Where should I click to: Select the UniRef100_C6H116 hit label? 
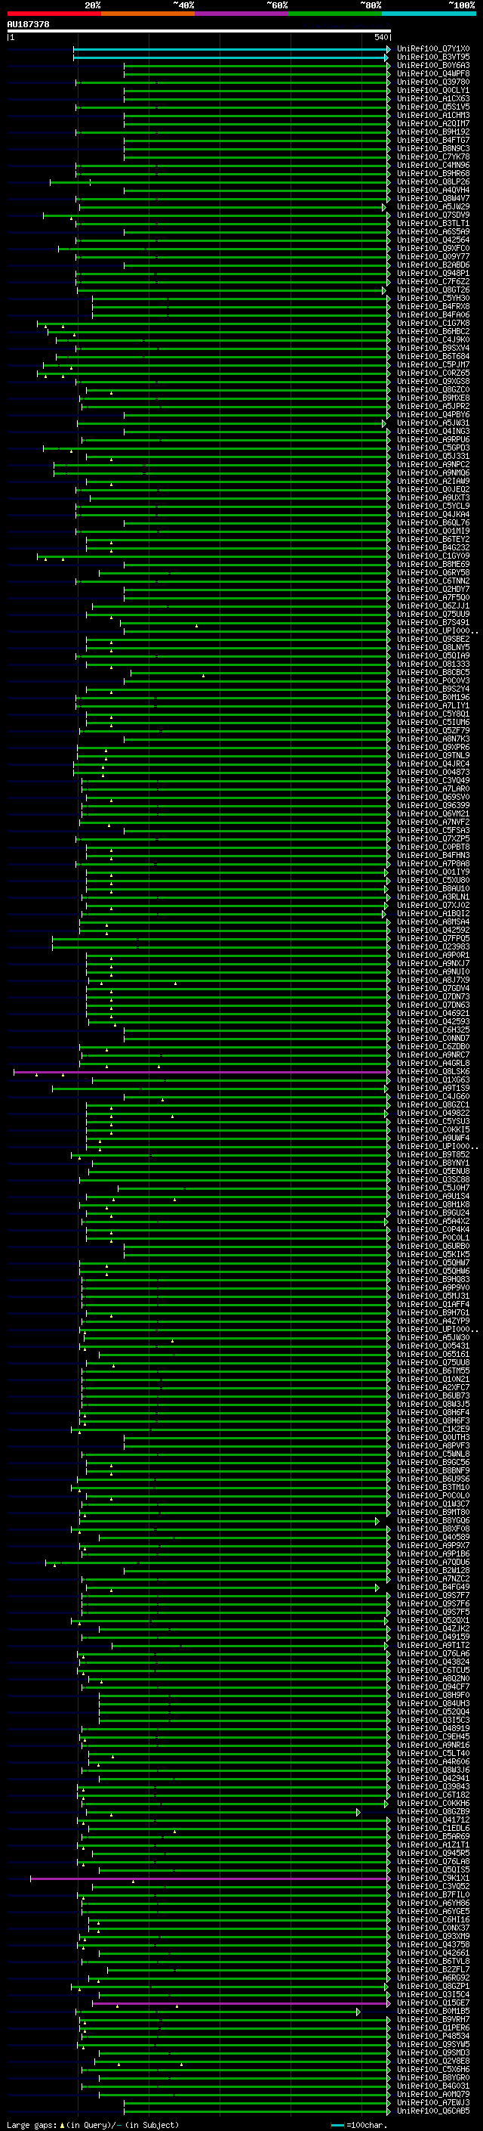point(433,1920)
